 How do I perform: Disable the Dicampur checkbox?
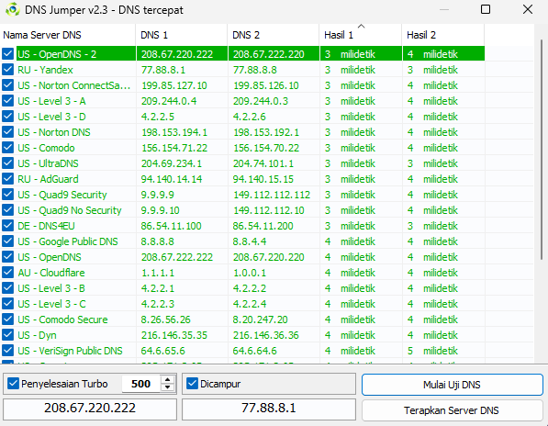[192, 384]
